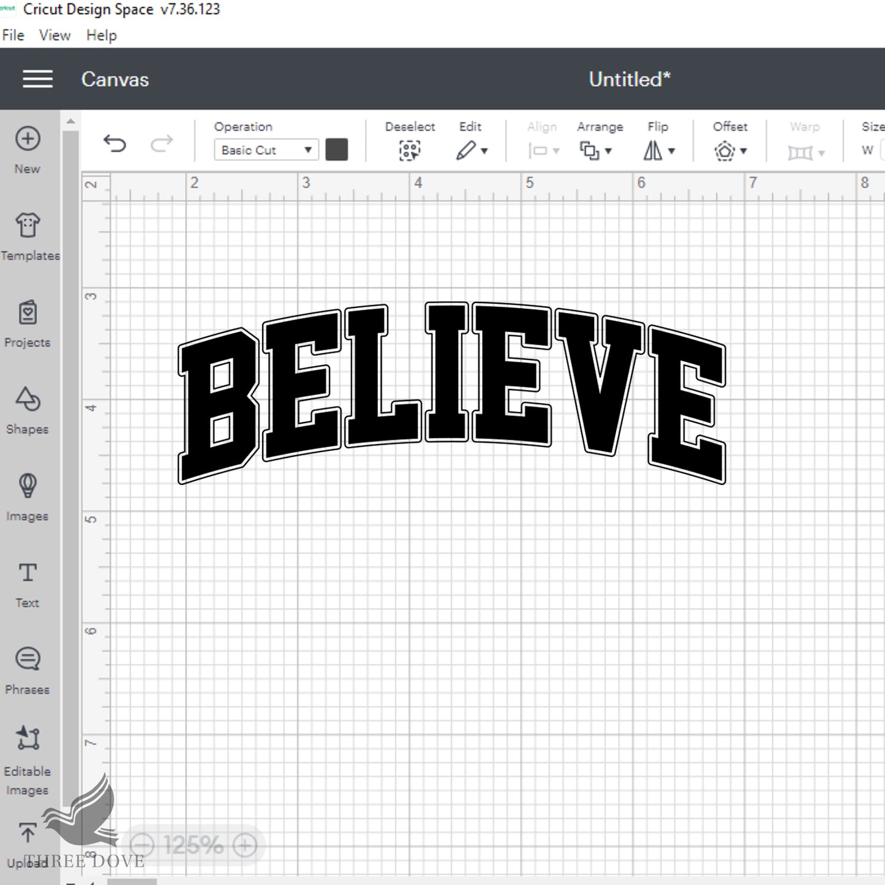Viewport: 885px width, 885px height.
Task: Click the New project icon
Action: tap(28, 139)
